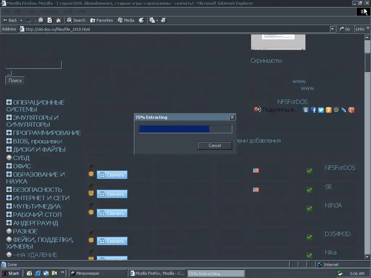
Task: Open the File menu
Action: 7,11
